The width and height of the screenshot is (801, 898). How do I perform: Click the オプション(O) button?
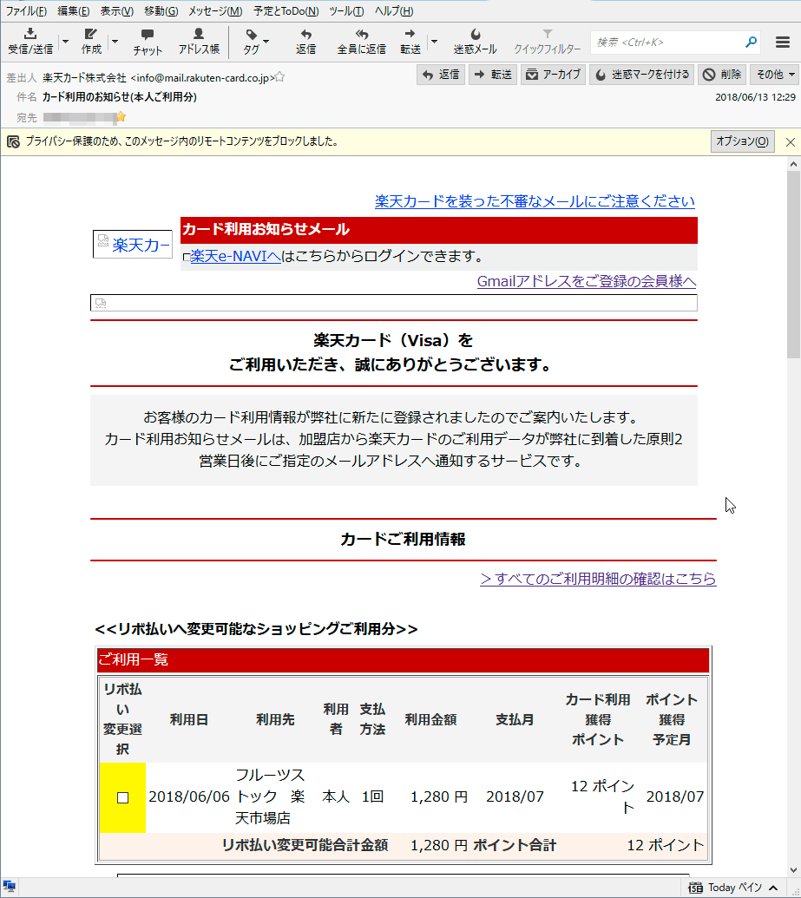coord(743,141)
